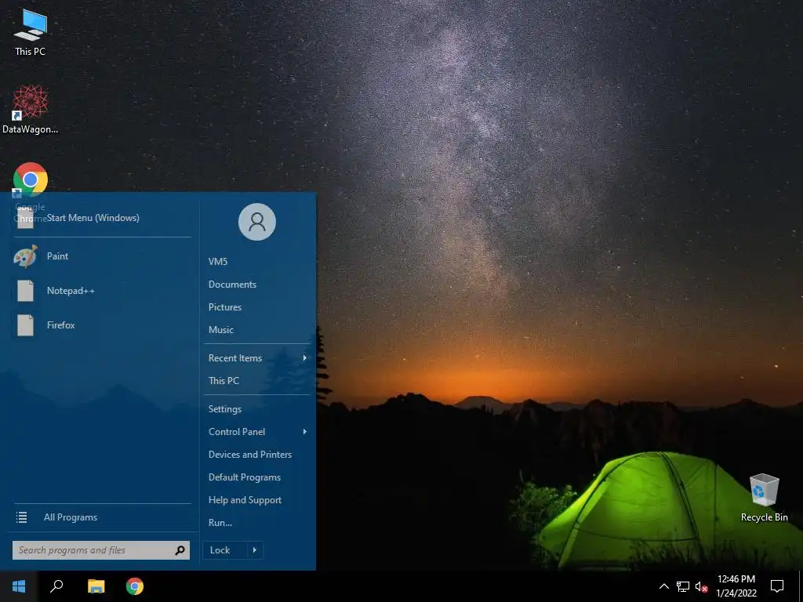Open Settings from start menu
This screenshot has width=803, height=602.
click(225, 409)
